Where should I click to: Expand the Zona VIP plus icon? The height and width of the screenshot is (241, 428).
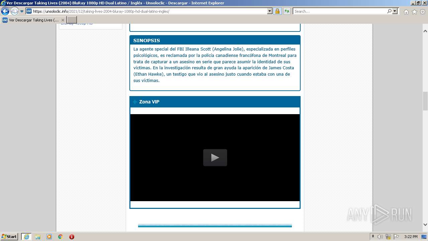coord(135,102)
